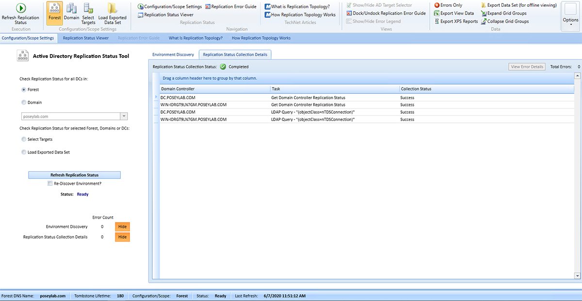Select the Forest scope icon in ribbon
582x301 pixels.
pyautogui.click(x=55, y=9)
